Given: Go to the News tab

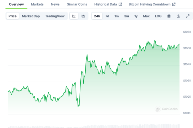Looking at the screenshot, I should 55,4.
